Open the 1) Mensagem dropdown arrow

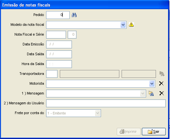pyautogui.click(x=143, y=94)
